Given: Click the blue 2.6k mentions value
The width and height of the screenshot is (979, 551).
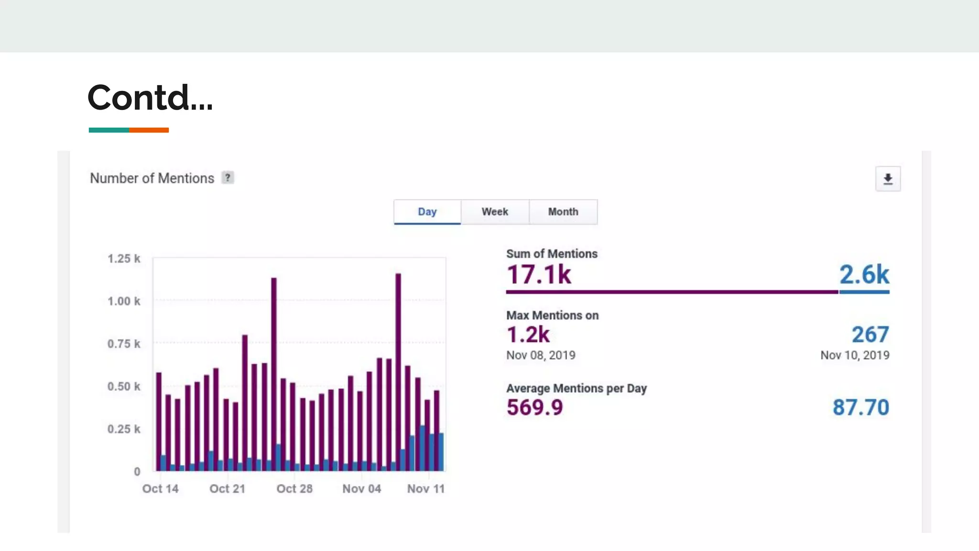Looking at the screenshot, I should [x=864, y=275].
